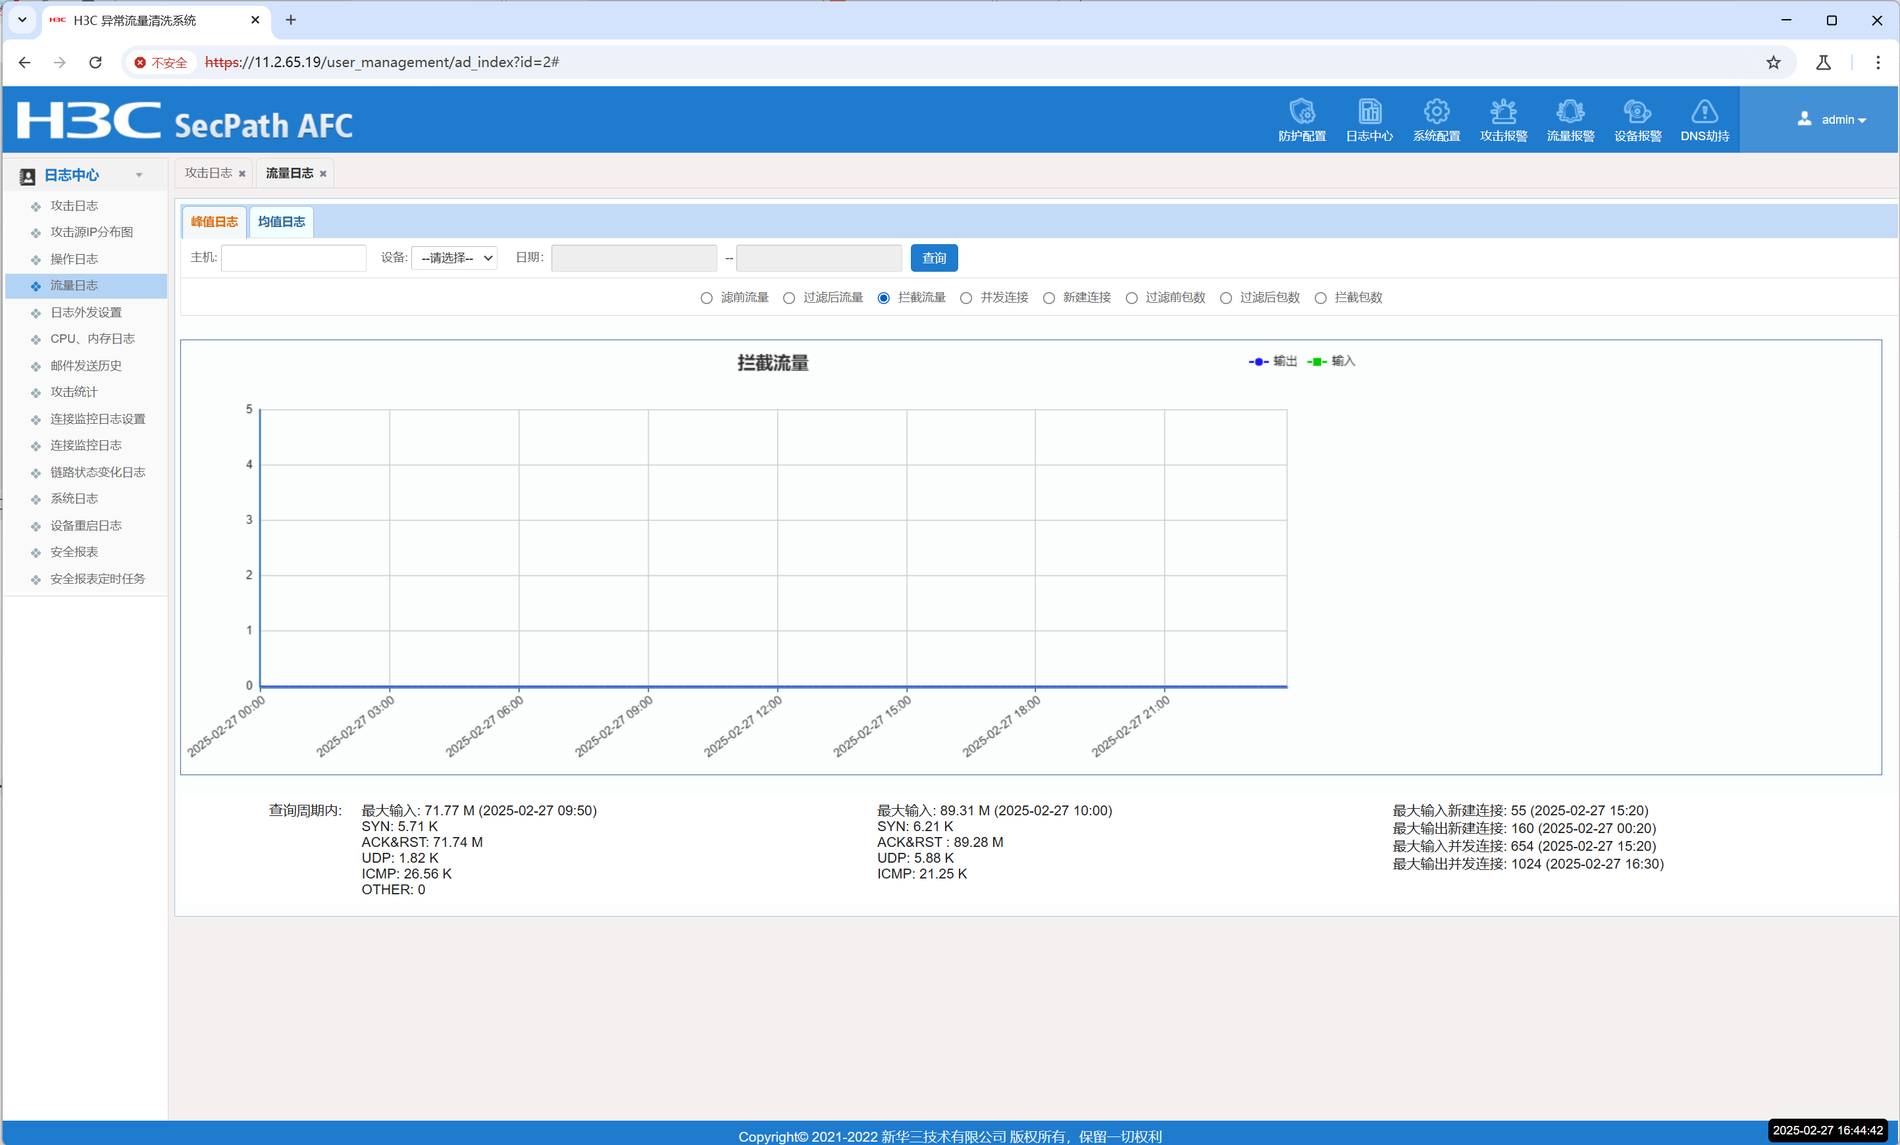Open 攻击统计 in the sidebar
Image resolution: width=1900 pixels, height=1145 pixels.
tap(74, 392)
